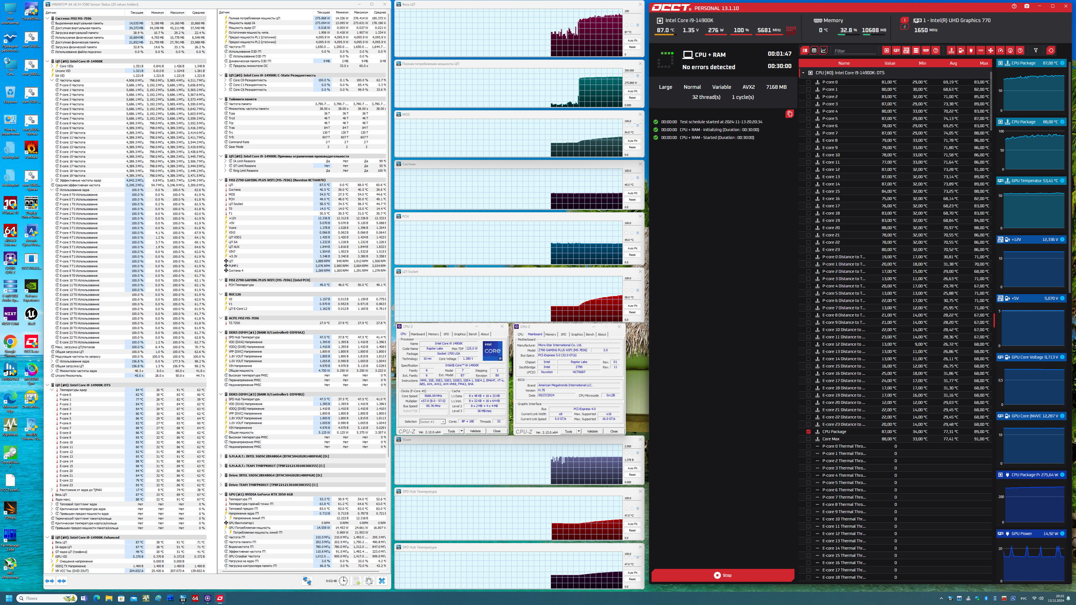Check the E-core 12 row checkbox in OCCT
1076x605 pixels.
click(808, 170)
